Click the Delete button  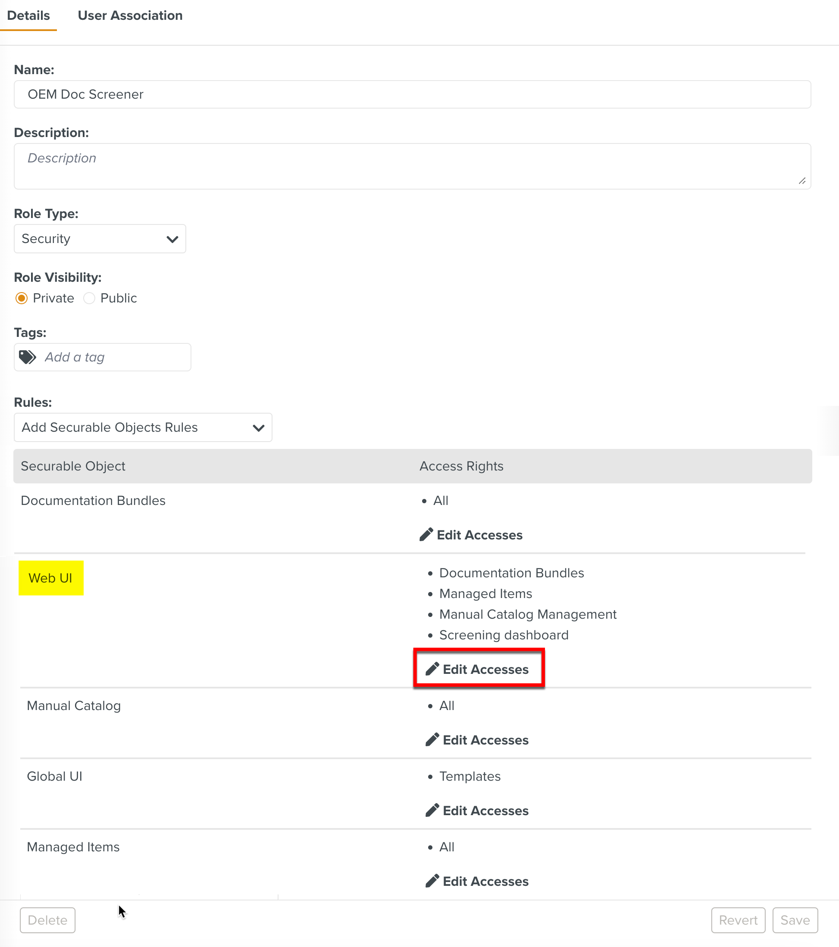pyautogui.click(x=47, y=920)
